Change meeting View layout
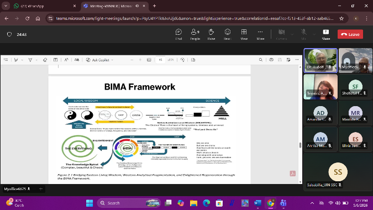Image resolution: width=373 pixels, height=210 pixels. (x=244, y=34)
